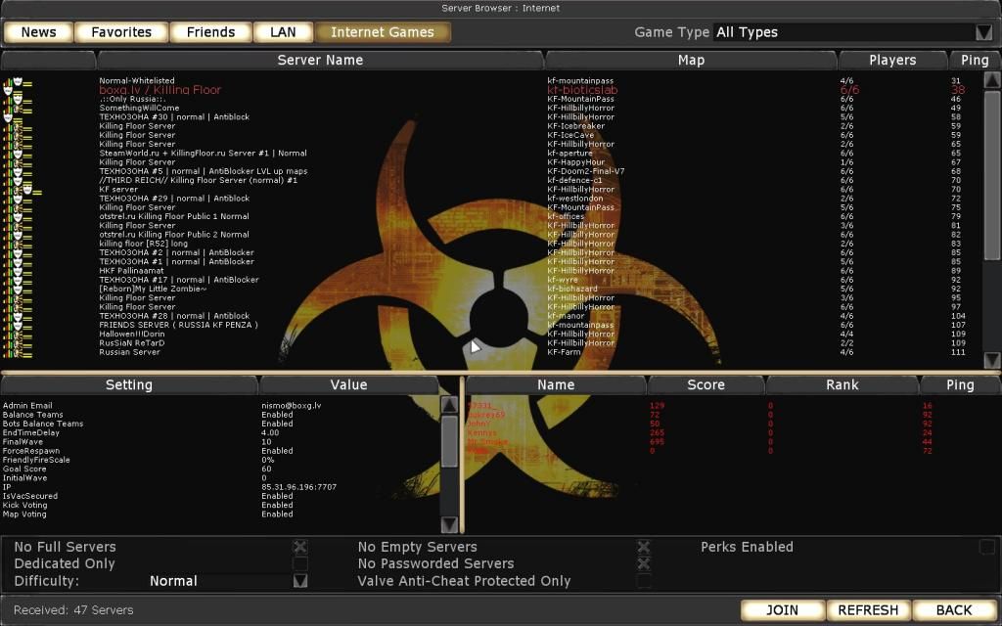Click the settings list scrollbar thumb
Viewport: 1002px width, 626px height.
pyautogui.click(x=449, y=441)
